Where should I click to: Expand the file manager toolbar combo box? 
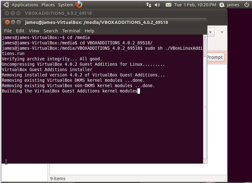(211, 32)
